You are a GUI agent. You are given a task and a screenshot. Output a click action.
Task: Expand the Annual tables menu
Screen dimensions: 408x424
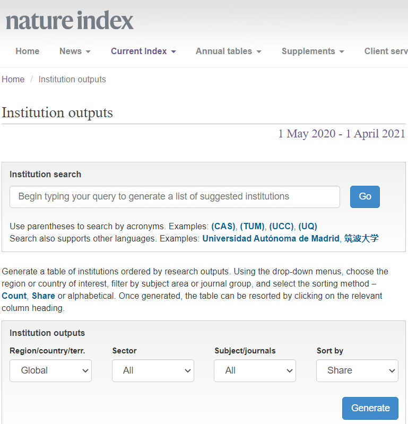point(228,51)
